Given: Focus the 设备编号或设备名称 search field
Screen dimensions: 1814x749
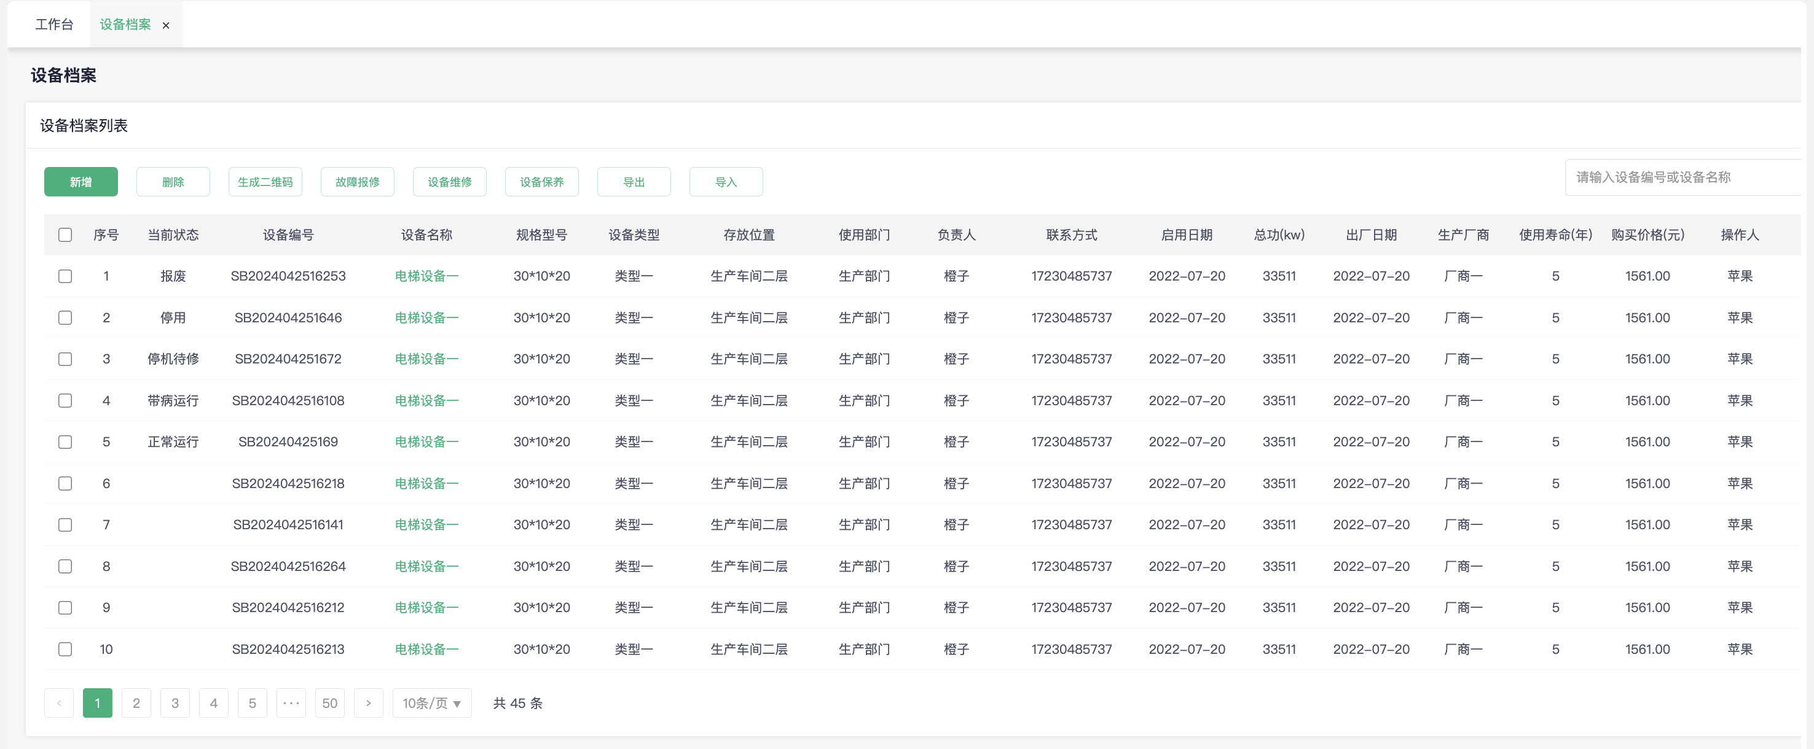Looking at the screenshot, I should 1683,177.
